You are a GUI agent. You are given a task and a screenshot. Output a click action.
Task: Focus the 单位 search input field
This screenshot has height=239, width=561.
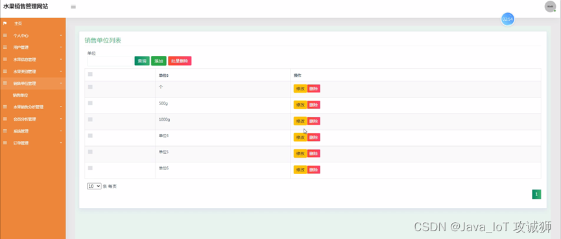point(110,61)
